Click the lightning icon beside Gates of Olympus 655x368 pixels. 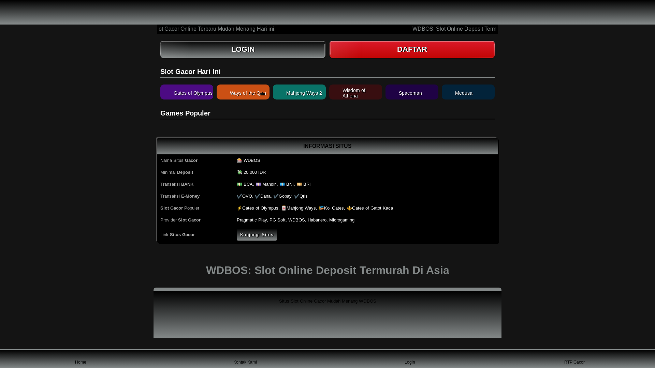(x=239, y=208)
